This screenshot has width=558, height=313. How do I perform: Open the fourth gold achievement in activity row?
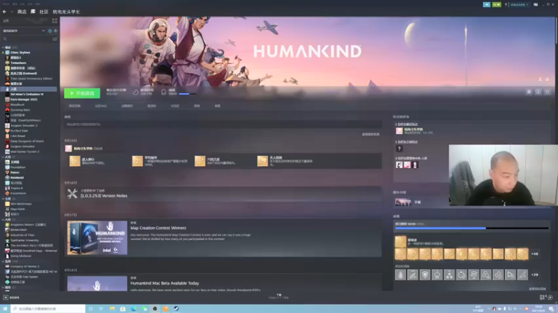pyautogui.click(x=263, y=161)
